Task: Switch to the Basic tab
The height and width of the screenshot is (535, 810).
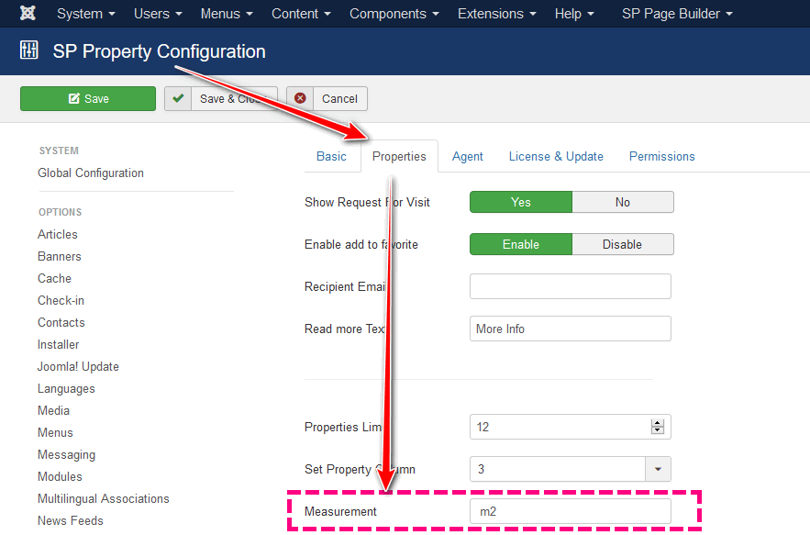Action: (x=331, y=156)
